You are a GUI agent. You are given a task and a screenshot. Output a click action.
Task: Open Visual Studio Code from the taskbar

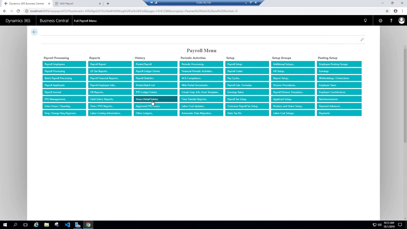pos(67,225)
